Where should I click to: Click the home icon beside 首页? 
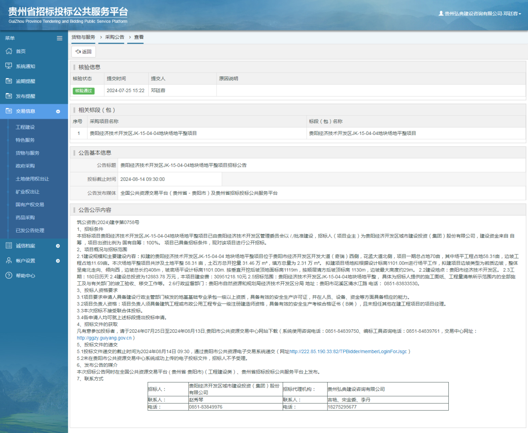click(x=9, y=51)
